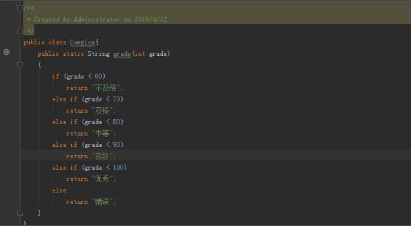Click the fold end marker at method closing brace
This screenshot has width=411, height=226.
20,213
